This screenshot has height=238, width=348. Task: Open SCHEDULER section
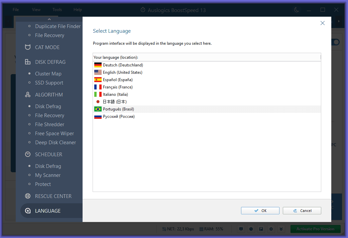point(48,155)
